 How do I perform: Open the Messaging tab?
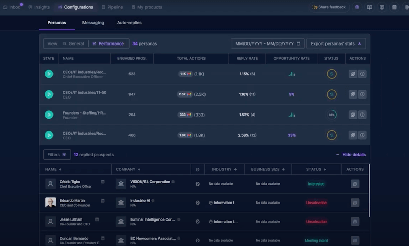click(93, 23)
